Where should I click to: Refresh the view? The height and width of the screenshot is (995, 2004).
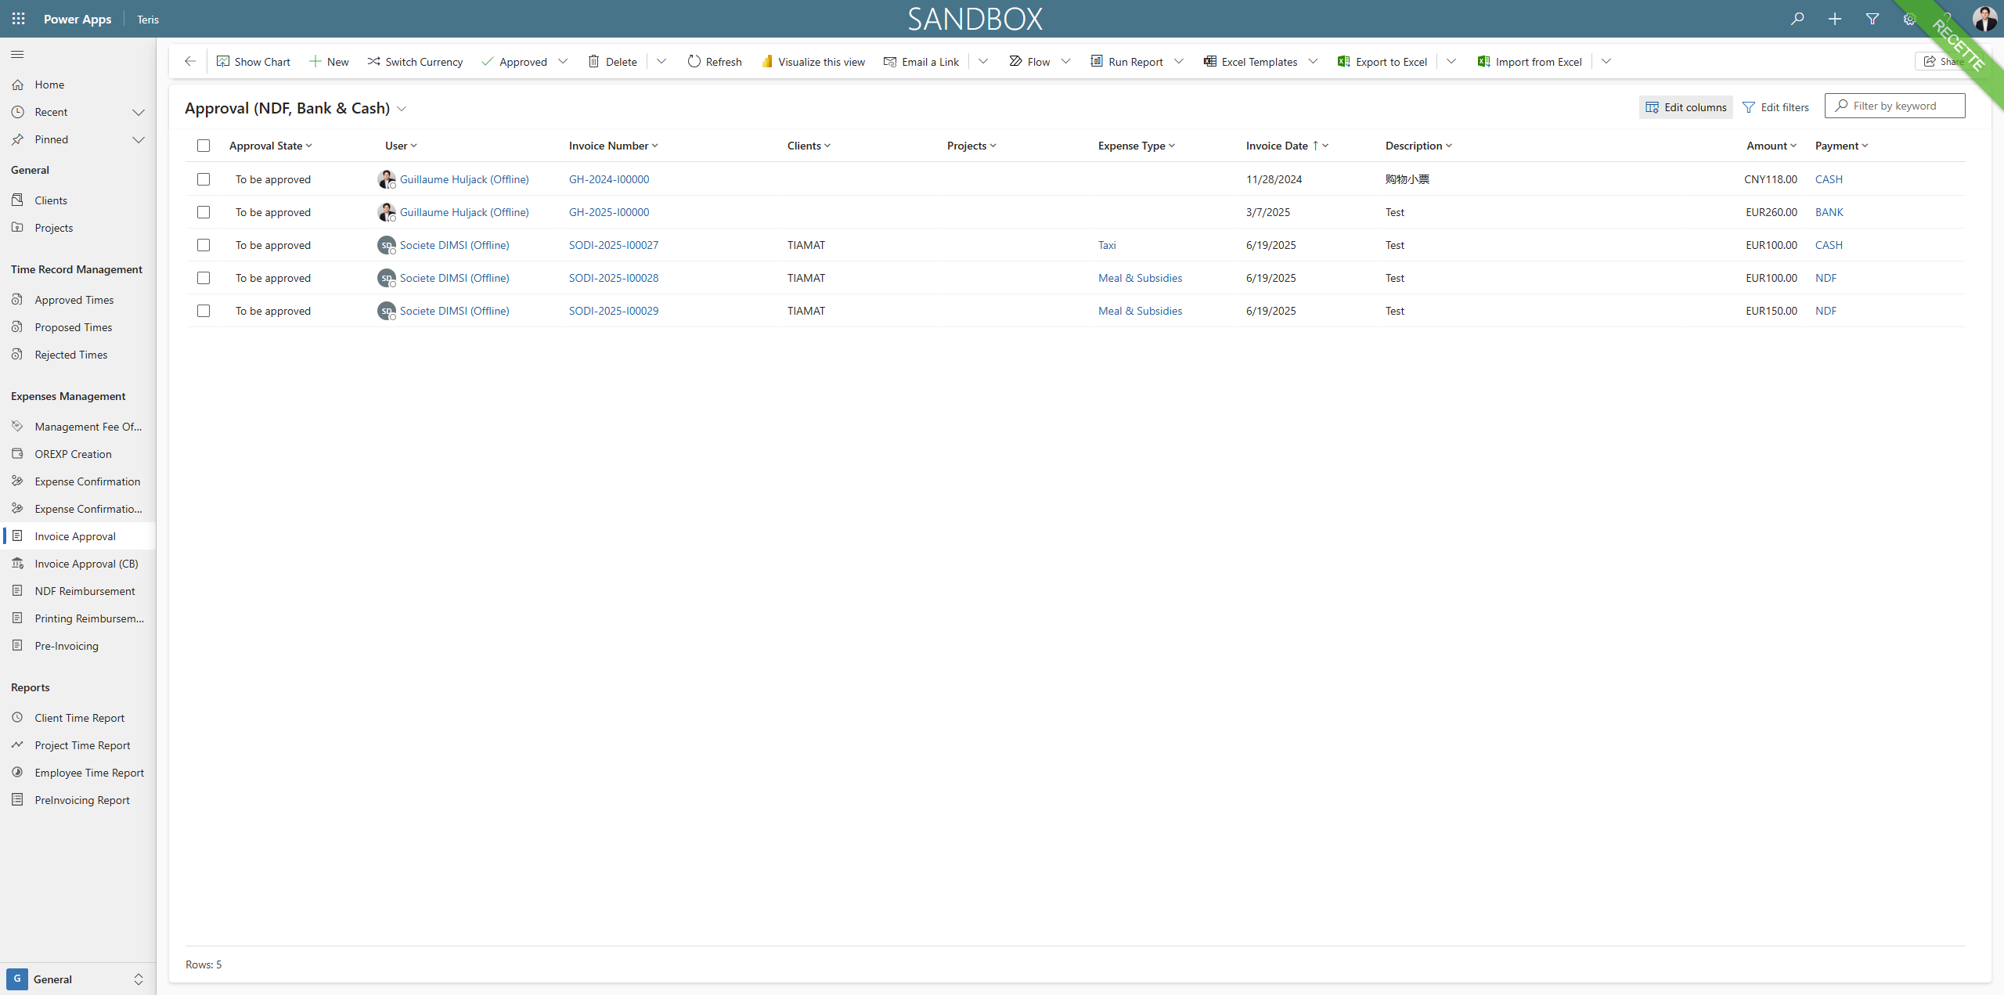(x=714, y=62)
